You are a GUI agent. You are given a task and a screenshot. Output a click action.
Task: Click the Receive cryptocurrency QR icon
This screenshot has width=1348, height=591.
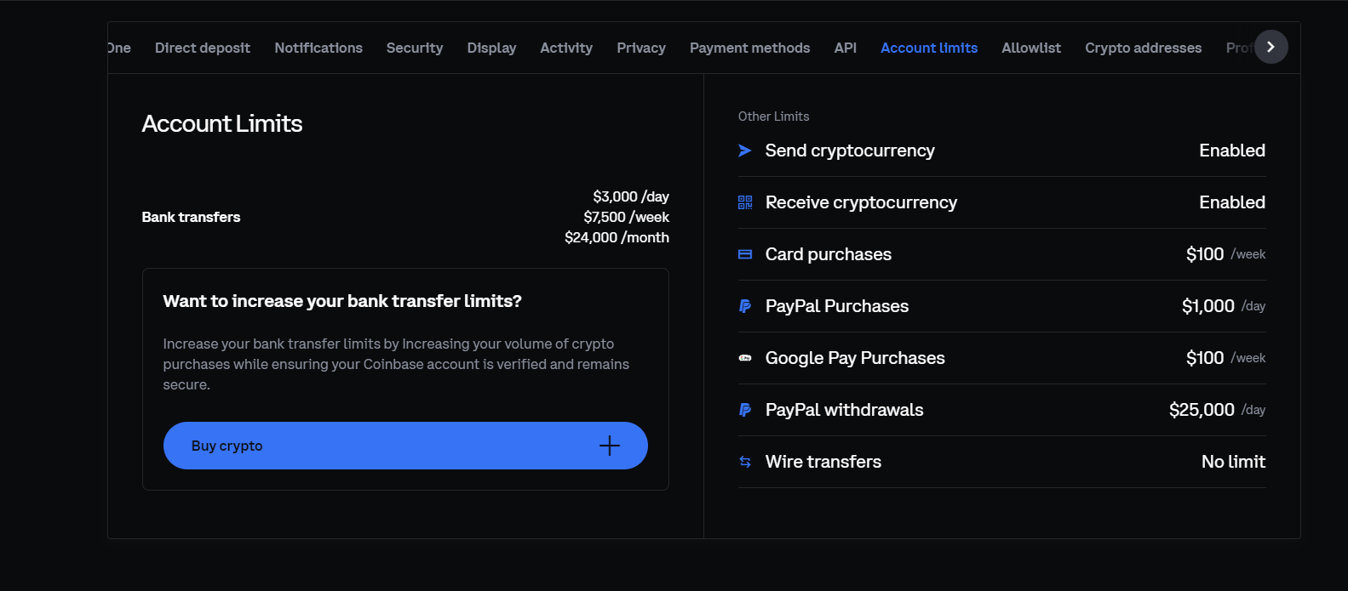pos(745,202)
